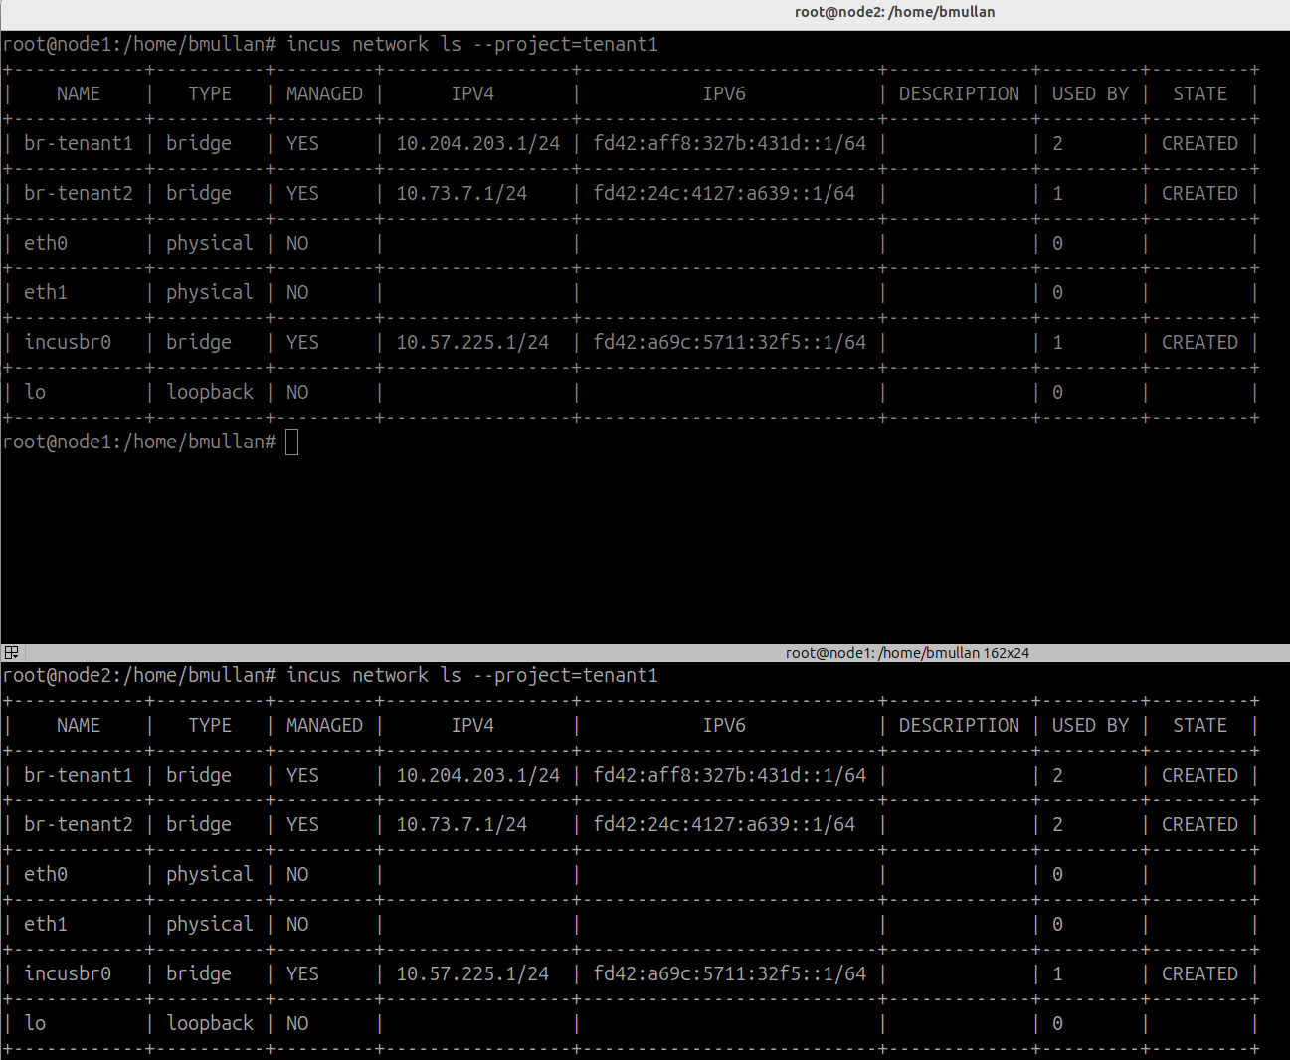Click the MANAGED header in node1 table
1290x1060 pixels.
pyautogui.click(x=324, y=93)
